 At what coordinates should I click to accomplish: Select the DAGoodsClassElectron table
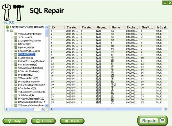31,102
